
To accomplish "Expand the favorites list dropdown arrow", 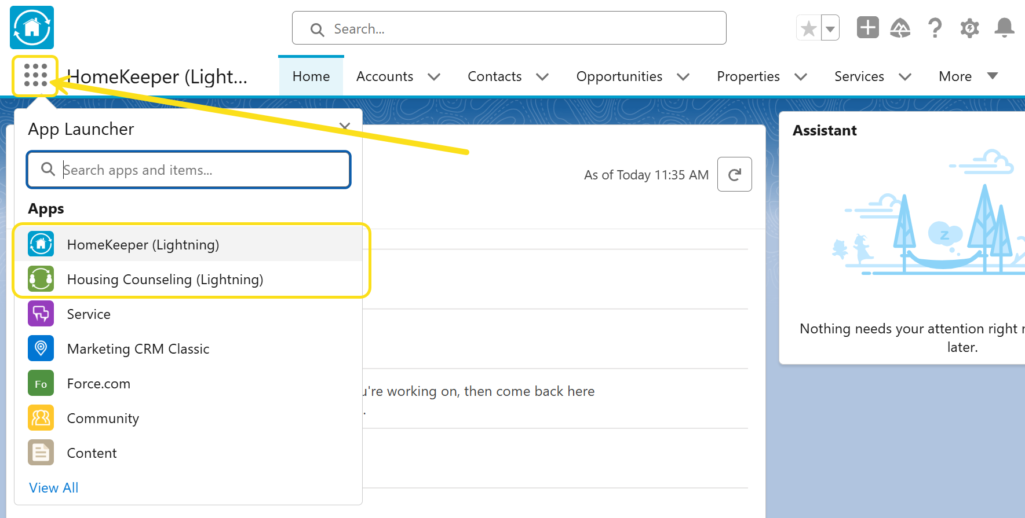I will pos(830,28).
